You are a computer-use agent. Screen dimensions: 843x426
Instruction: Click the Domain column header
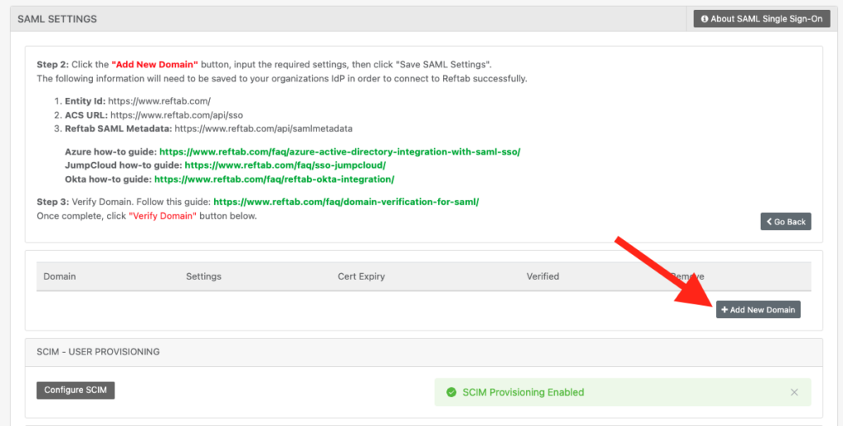coord(59,276)
